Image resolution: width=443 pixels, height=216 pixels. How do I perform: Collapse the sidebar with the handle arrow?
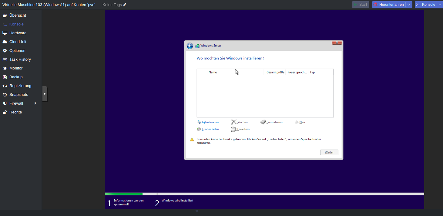point(45,94)
